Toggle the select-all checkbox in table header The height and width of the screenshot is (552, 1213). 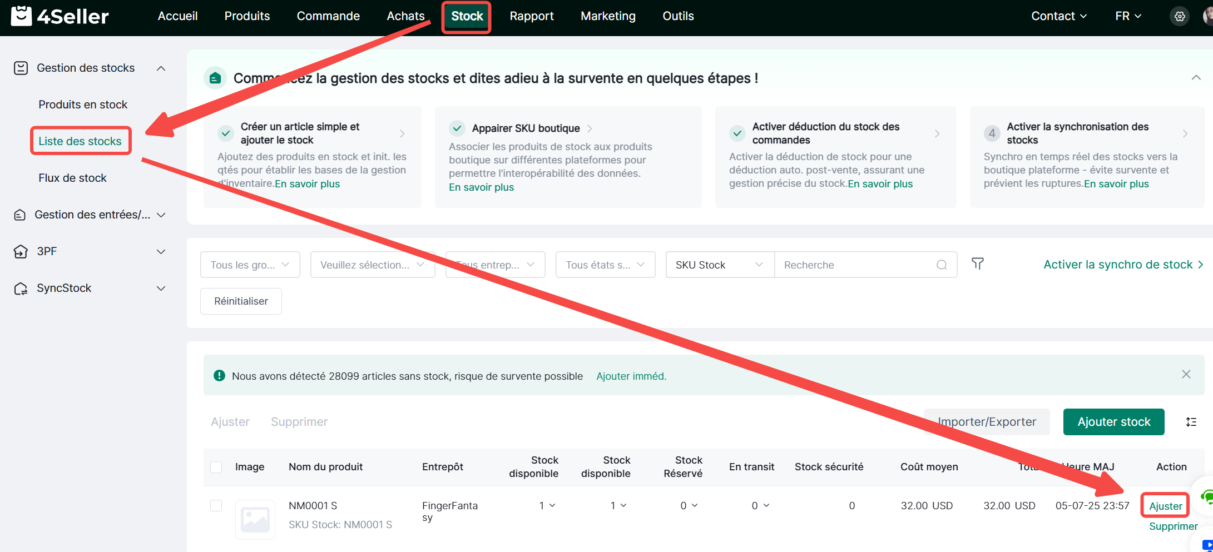[x=216, y=467]
